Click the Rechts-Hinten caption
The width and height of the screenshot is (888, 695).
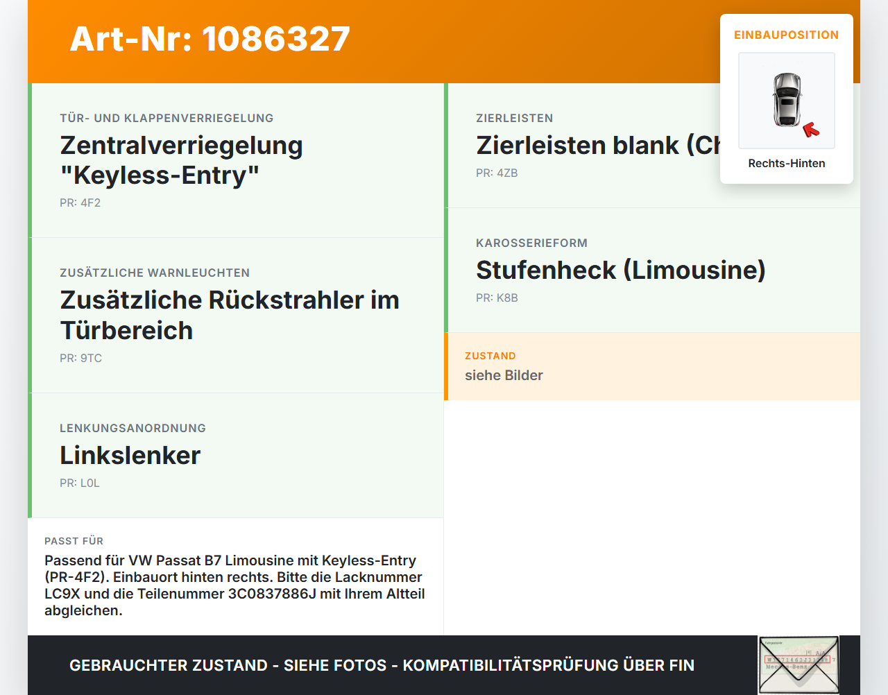tap(787, 163)
